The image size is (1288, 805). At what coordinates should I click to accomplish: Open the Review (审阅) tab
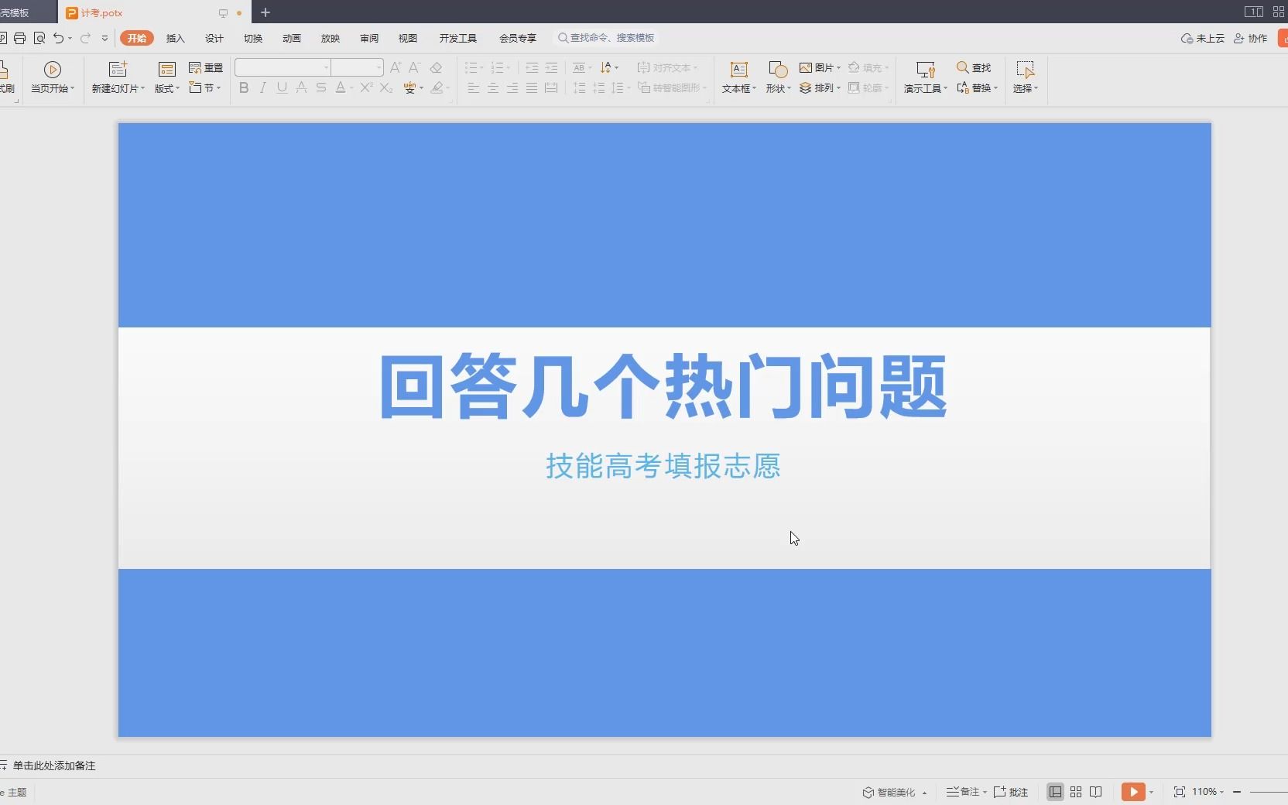click(x=369, y=38)
